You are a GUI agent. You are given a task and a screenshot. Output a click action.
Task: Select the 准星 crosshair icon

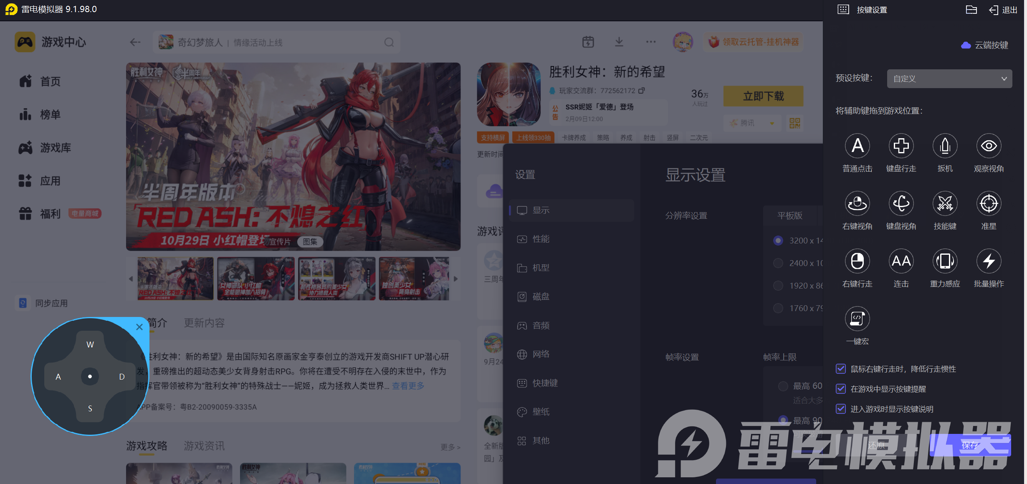989,204
